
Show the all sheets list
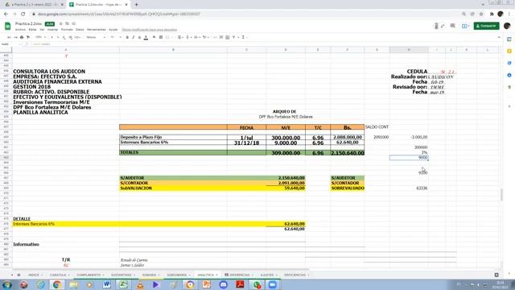19,275
